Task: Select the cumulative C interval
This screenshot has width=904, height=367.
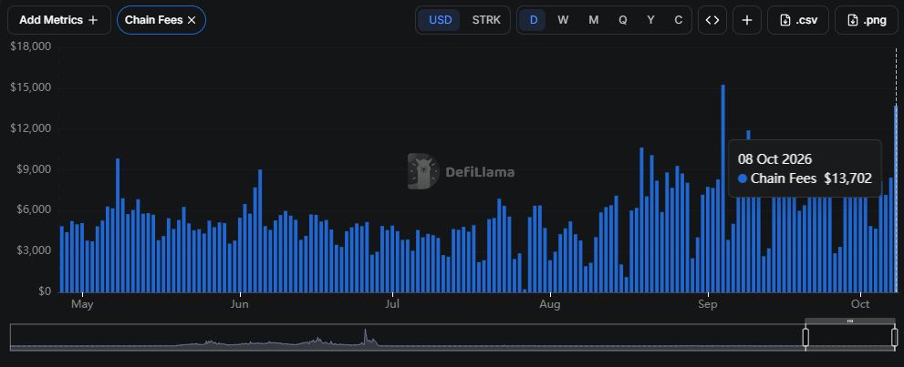Action: pos(679,20)
